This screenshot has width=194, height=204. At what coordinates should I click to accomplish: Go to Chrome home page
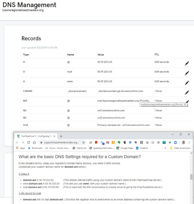coord(34,142)
